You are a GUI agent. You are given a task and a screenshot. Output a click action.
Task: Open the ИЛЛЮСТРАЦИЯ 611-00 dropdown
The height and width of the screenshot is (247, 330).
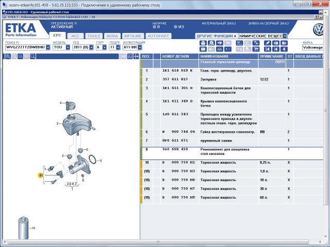coord(140,47)
